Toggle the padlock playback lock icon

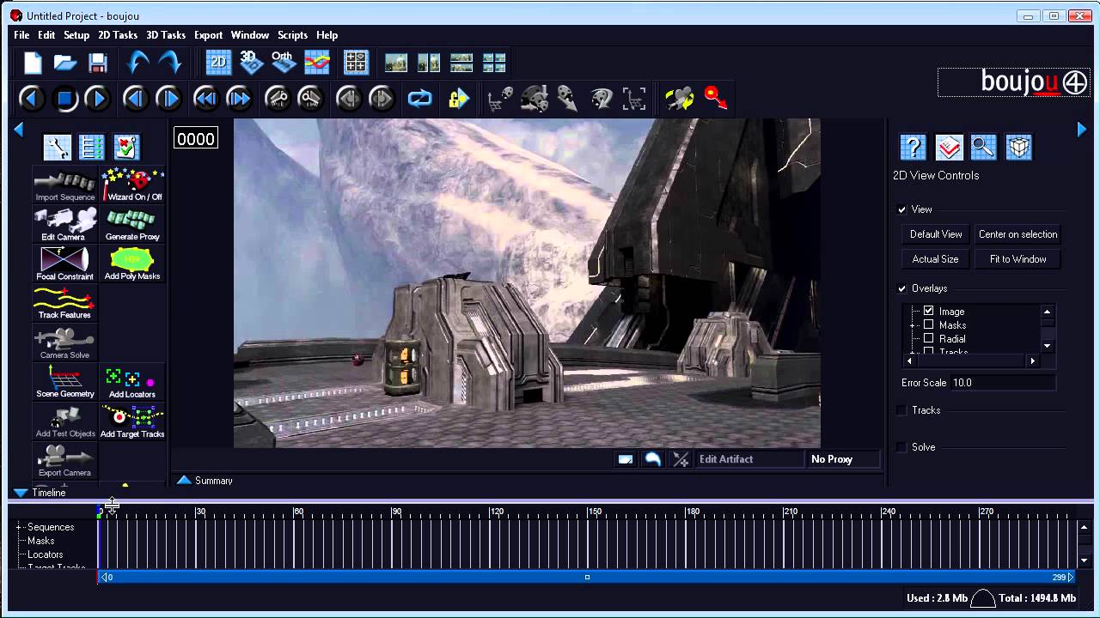tap(458, 99)
